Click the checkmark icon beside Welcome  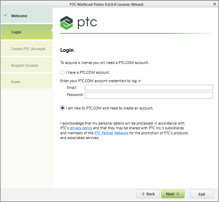[x=6, y=15]
